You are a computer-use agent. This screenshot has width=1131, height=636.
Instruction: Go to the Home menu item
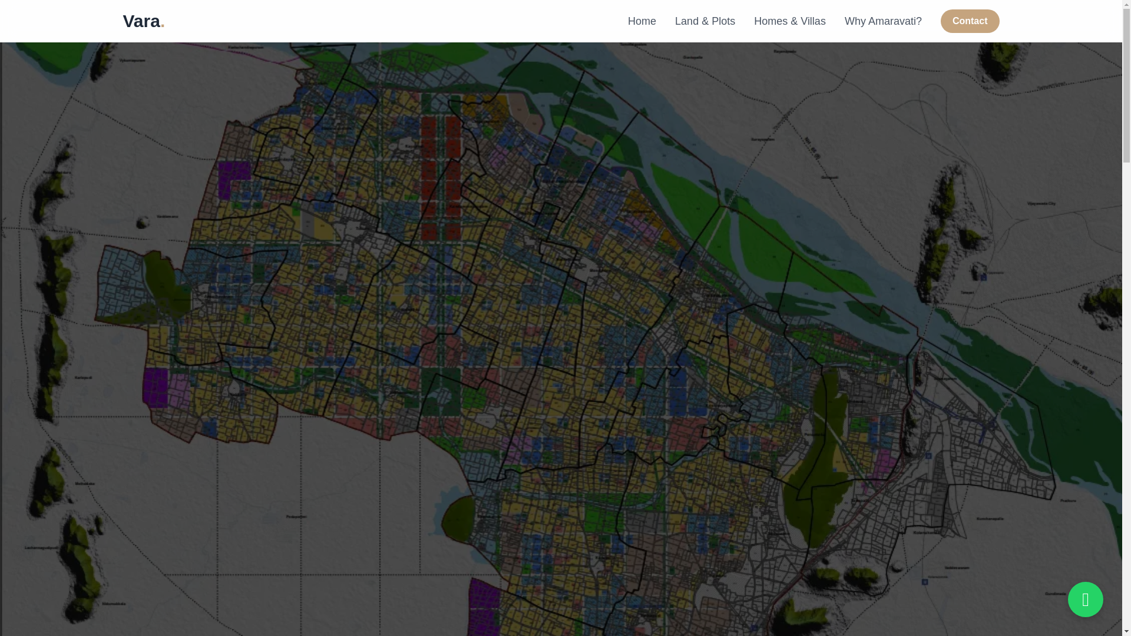[641, 21]
